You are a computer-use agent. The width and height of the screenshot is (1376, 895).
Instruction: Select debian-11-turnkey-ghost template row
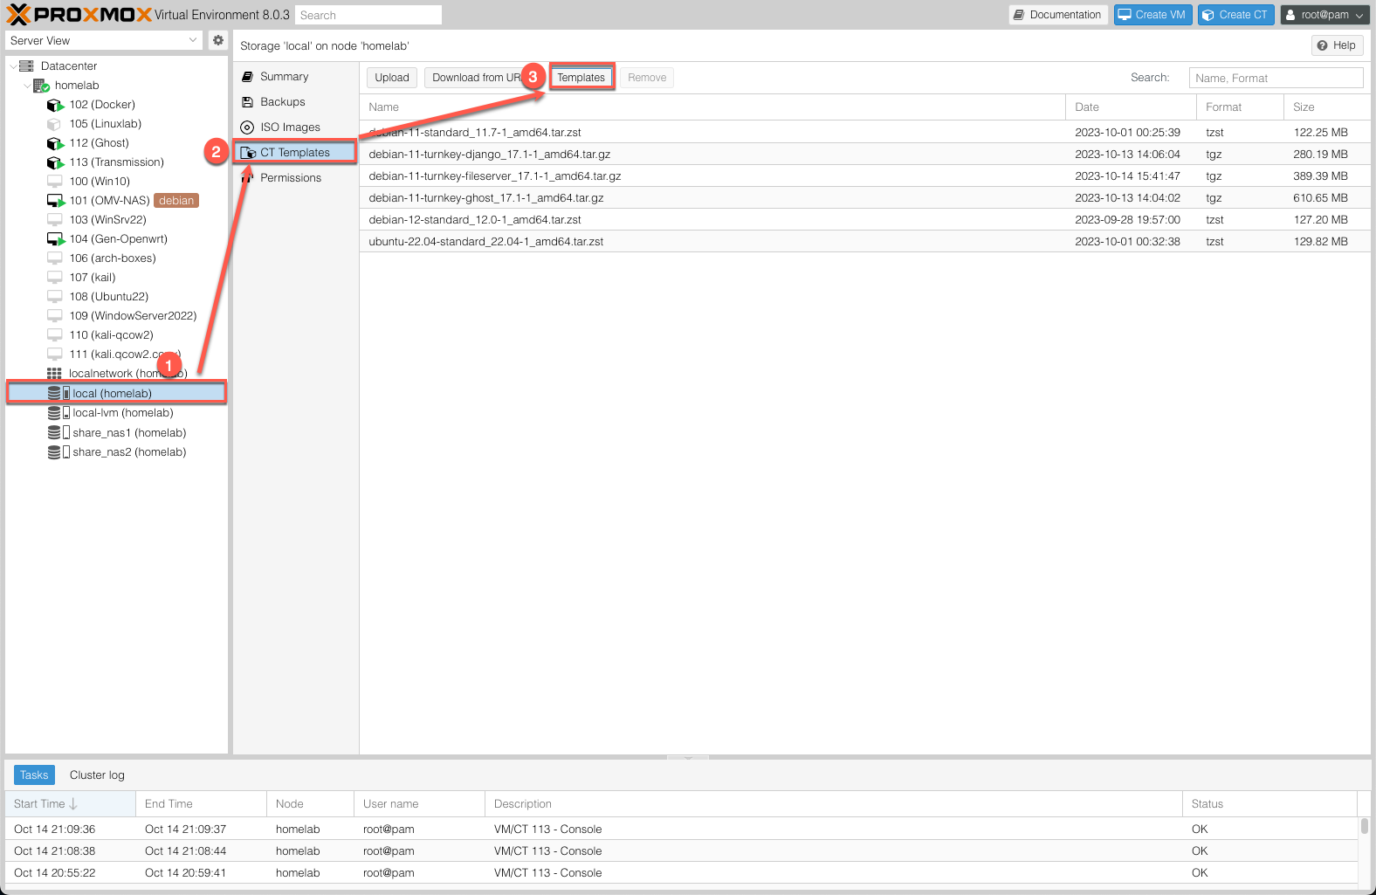[864, 198]
